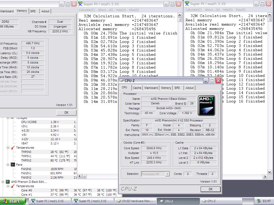Open the About tab in the rear CPU-Z window
The height and width of the screenshot is (205, 274).
coord(45,11)
